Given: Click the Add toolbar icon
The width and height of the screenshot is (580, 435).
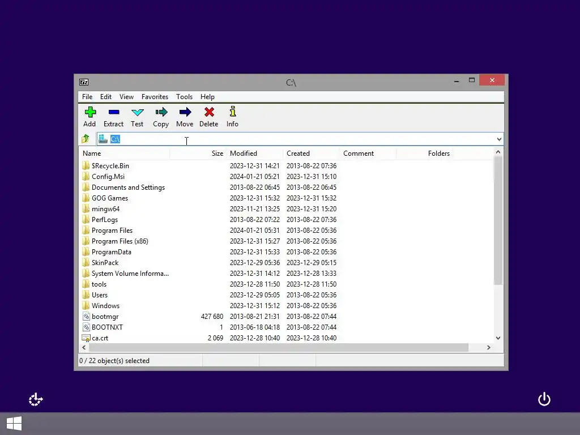Looking at the screenshot, I should 90,112.
